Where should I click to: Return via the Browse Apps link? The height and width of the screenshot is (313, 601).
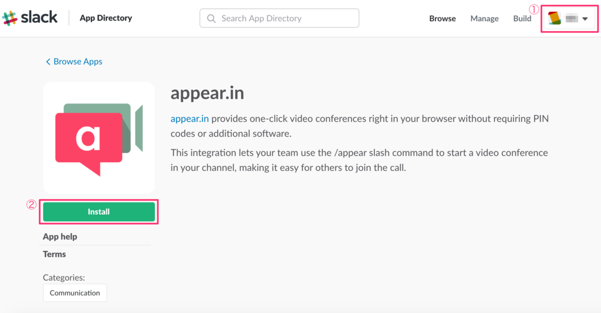tap(77, 62)
